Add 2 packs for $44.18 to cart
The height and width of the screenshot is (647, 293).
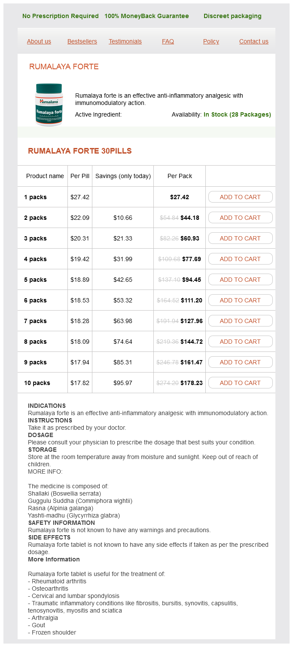(x=240, y=218)
